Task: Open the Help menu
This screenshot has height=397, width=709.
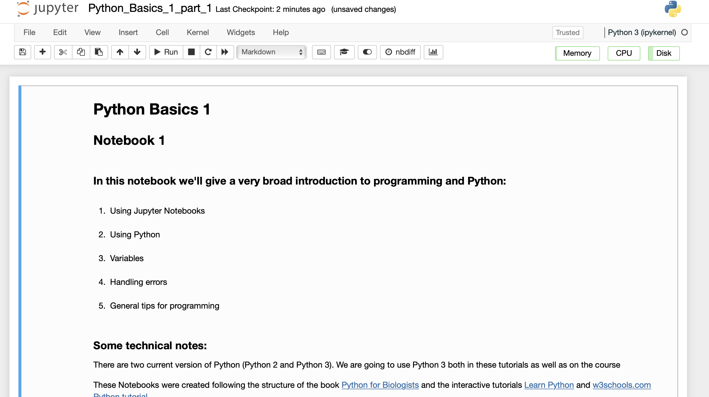Action: tap(281, 32)
